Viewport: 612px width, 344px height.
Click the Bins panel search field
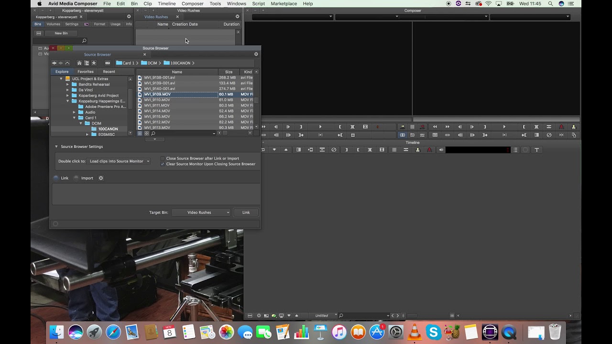pos(60,41)
